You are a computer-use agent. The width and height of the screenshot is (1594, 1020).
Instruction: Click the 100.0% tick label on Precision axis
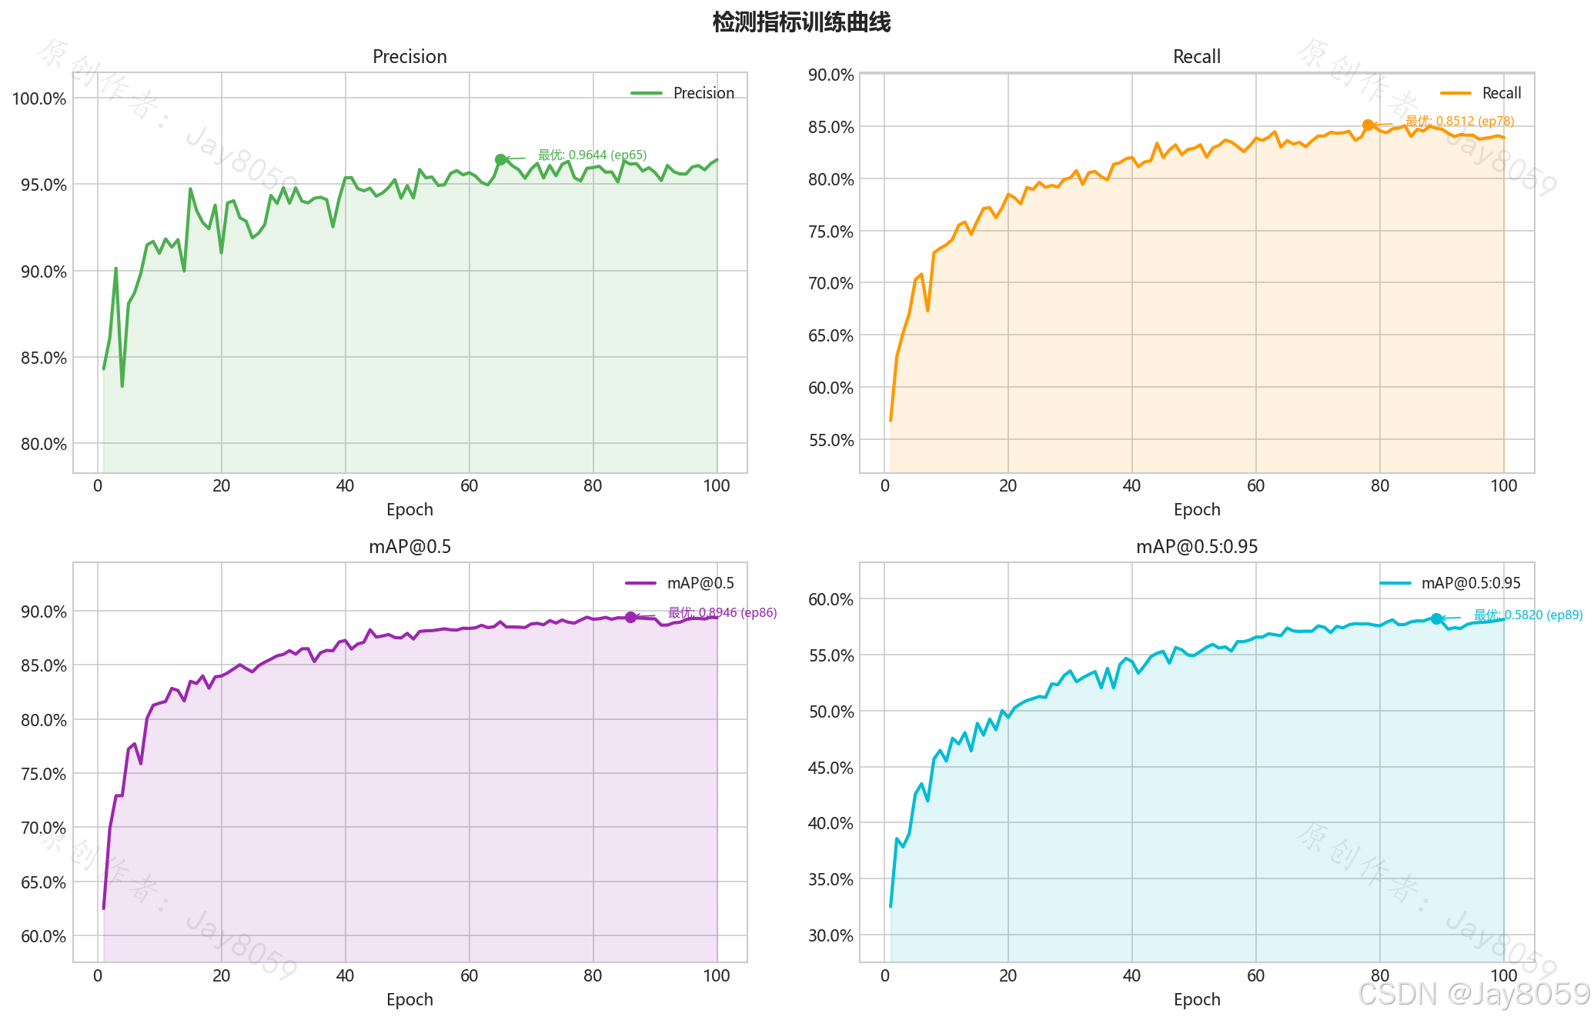(x=39, y=98)
